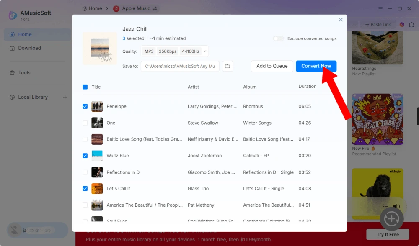This screenshot has width=419, height=246.
Task: Click the circular add-to-convert plus button
Action: pos(391,219)
